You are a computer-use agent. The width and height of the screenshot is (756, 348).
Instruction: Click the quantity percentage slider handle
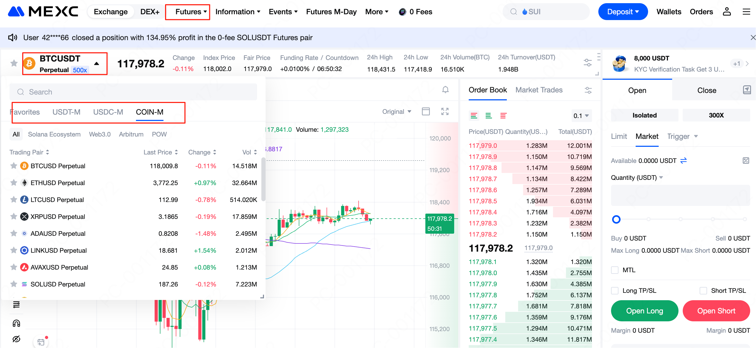616,219
